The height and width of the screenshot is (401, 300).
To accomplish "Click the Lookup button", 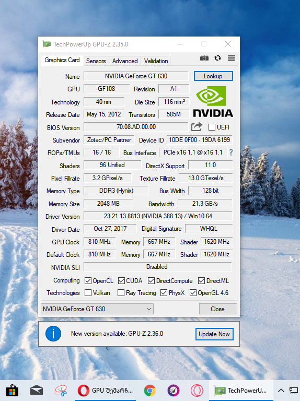I will point(213,76).
